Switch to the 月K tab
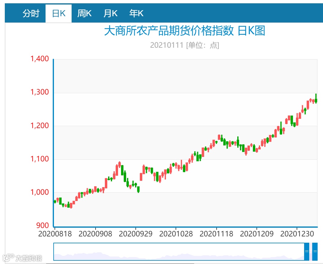323x264 pixels. pos(110,13)
